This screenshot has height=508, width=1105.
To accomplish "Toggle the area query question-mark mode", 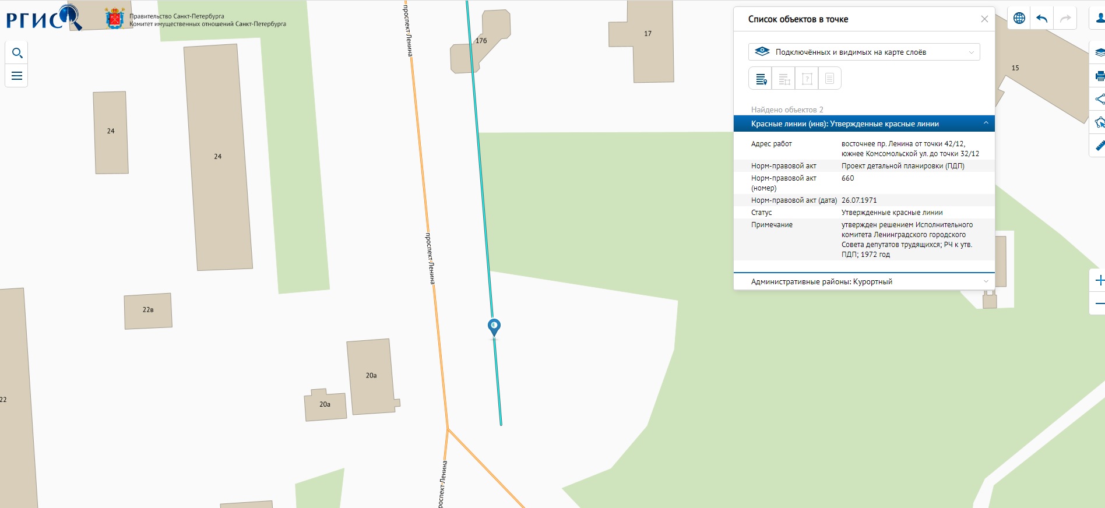I will (x=807, y=79).
